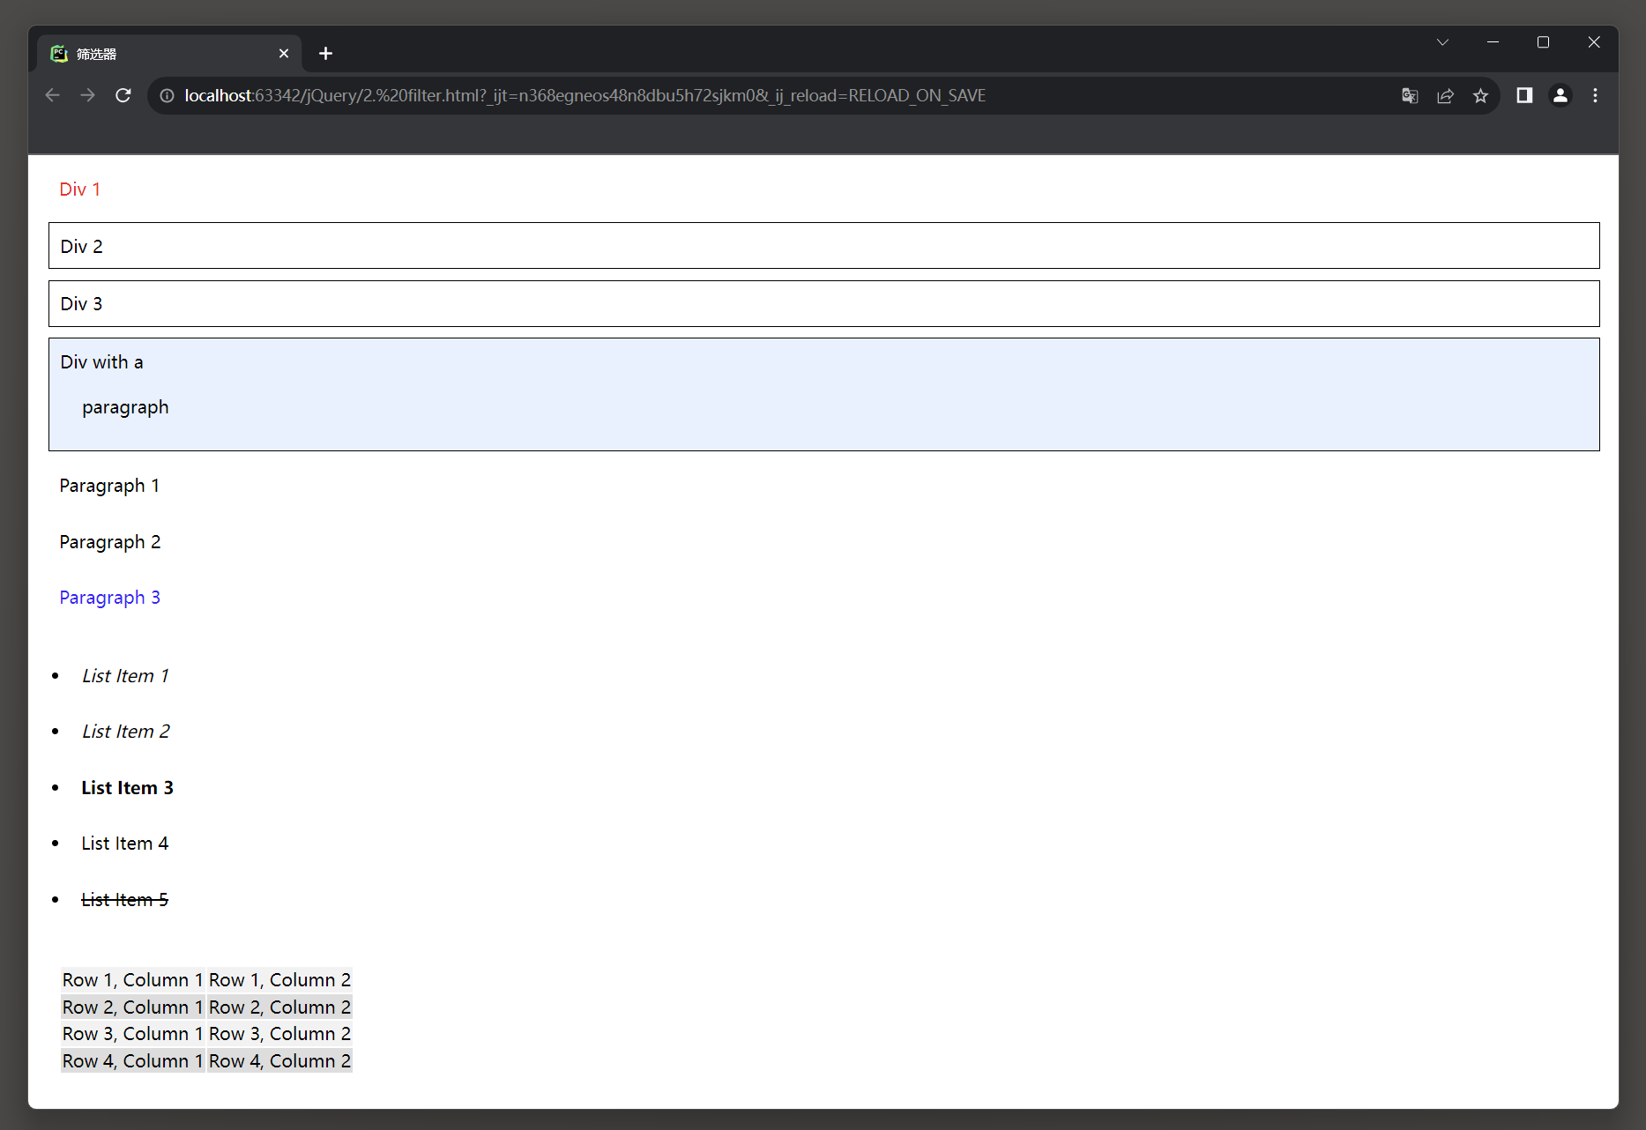Bookmark this tab with the star
1646x1130 pixels.
[x=1480, y=95]
